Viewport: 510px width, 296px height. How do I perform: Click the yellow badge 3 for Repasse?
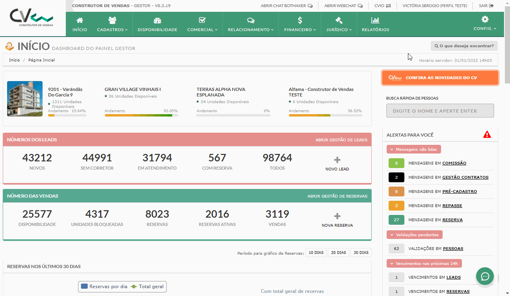point(396,205)
